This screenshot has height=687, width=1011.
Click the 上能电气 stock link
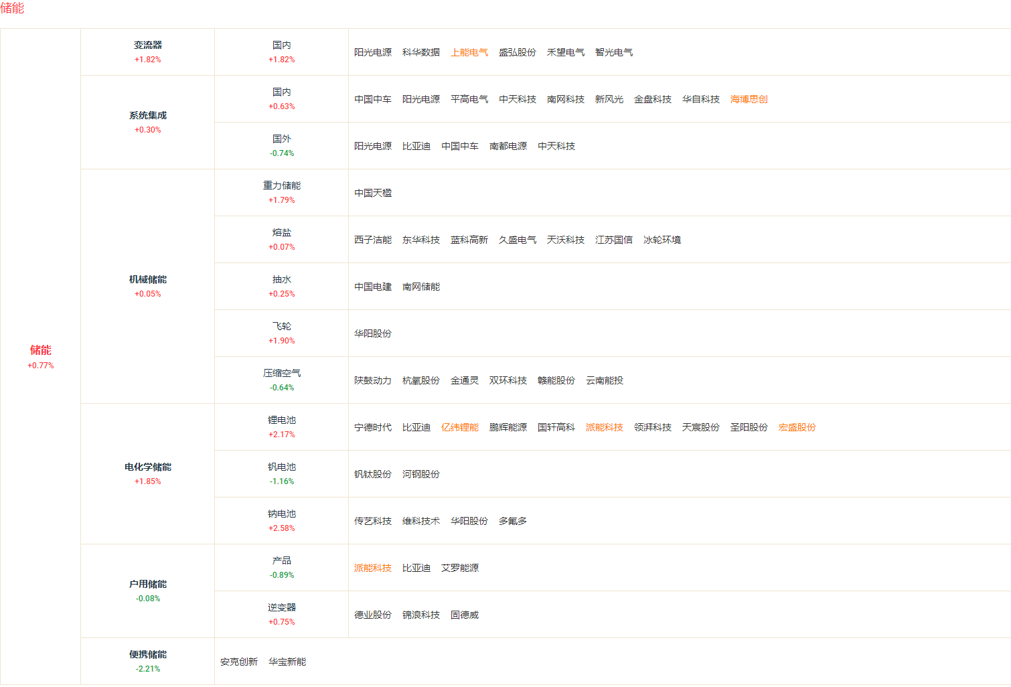point(469,52)
